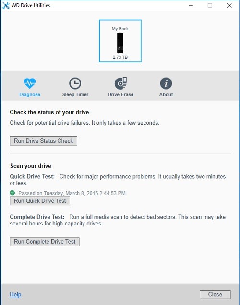Click the WD Drive Utilities title bar icon
Screen dimensions: 240x305
click(x=6, y=5)
